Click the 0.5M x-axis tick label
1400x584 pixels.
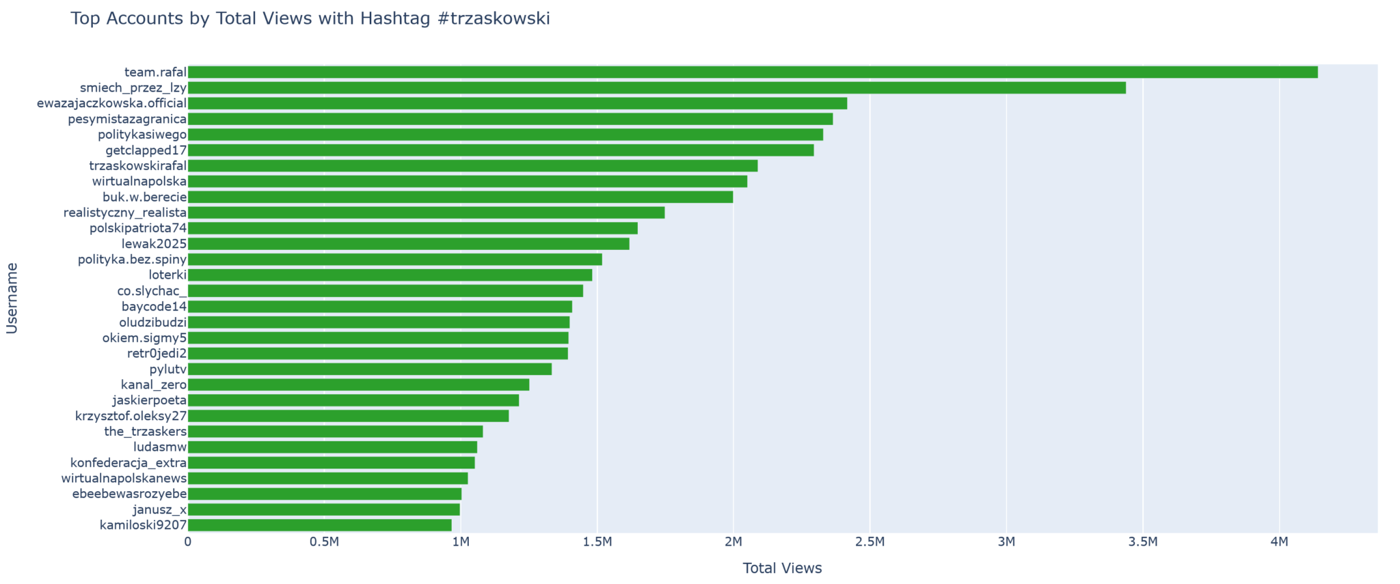(324, 542)
